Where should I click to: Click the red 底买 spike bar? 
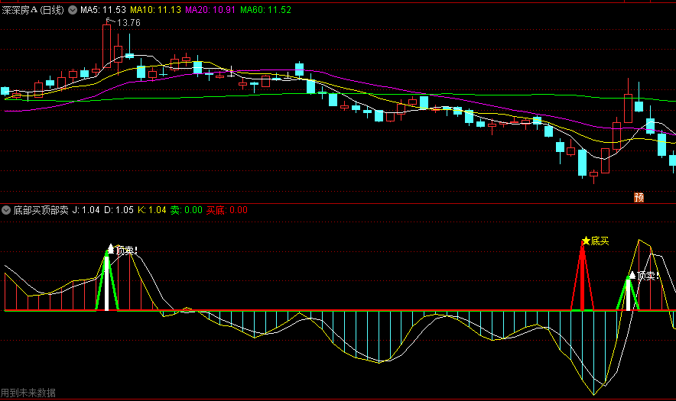583,283
